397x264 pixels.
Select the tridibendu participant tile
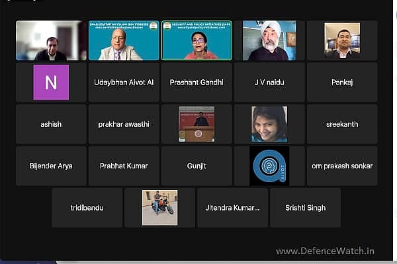click(x=87, y=207)
